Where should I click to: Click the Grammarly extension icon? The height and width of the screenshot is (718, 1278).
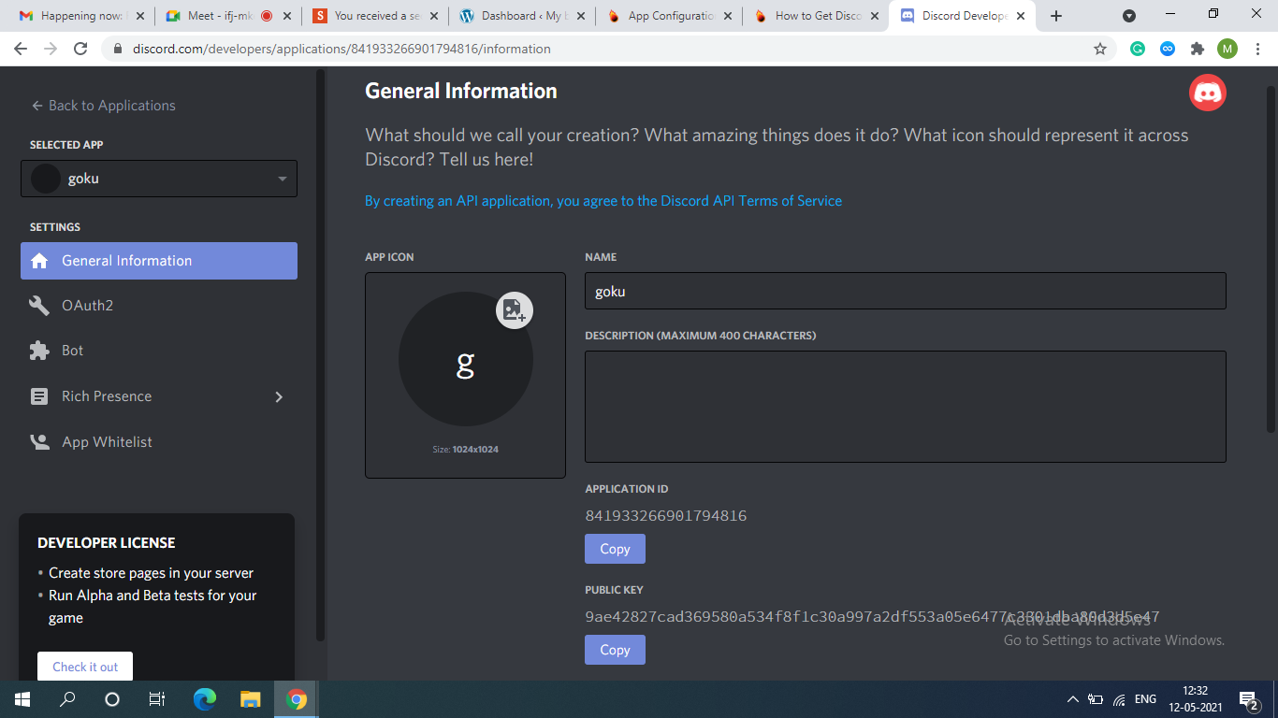tap(1138, 49)
